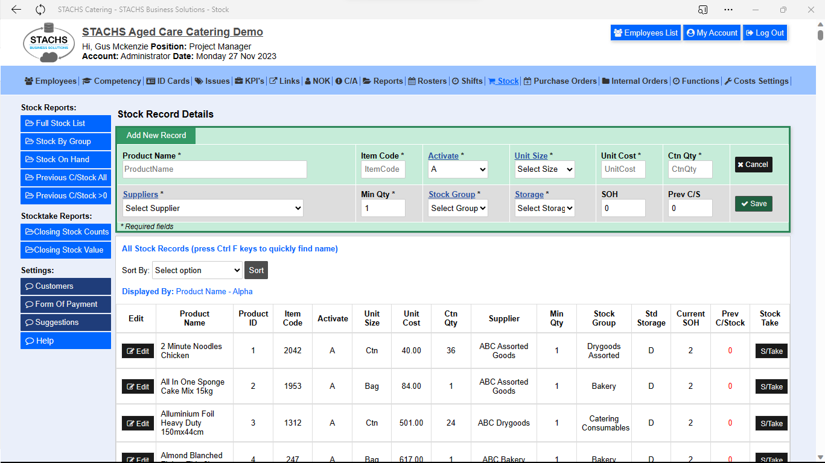This screenshot has width=825, height=463.
Task: Open Suggestions
Action: tap(66, 323)
